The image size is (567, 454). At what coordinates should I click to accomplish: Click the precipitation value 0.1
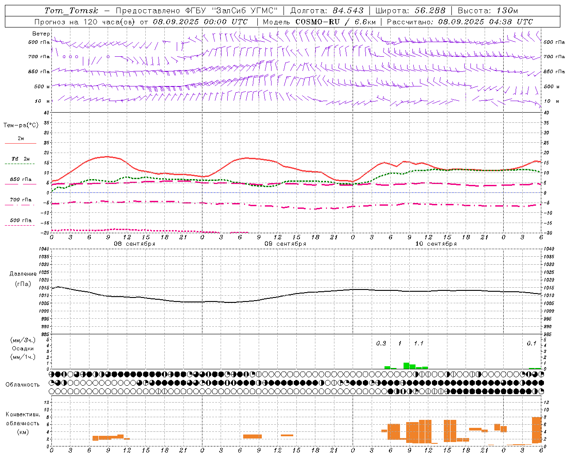(532, 344)
